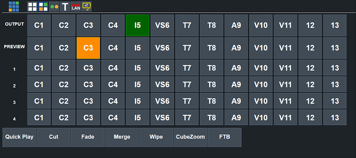This screenshot has width=356, height=158.
Task: Toggle highlighted C3 in the Preview row
Action: (88, 48)
